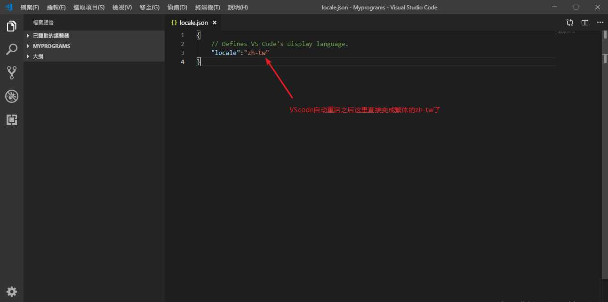Open the 說明(H) menu
This screenshot has height=302, width=608.
238,8
